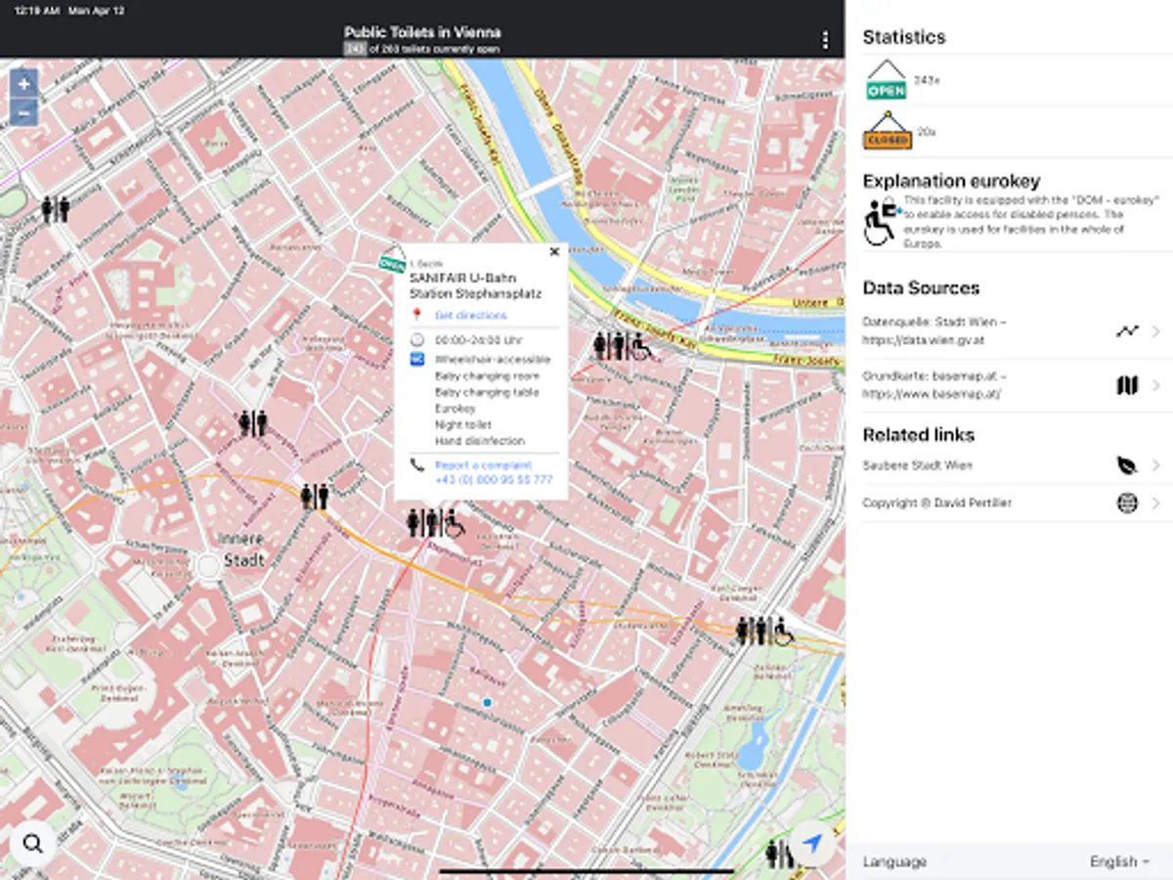Tap the green OPEN sign statistic
This screenshot has height=880, width=1173.
point(887,80)
